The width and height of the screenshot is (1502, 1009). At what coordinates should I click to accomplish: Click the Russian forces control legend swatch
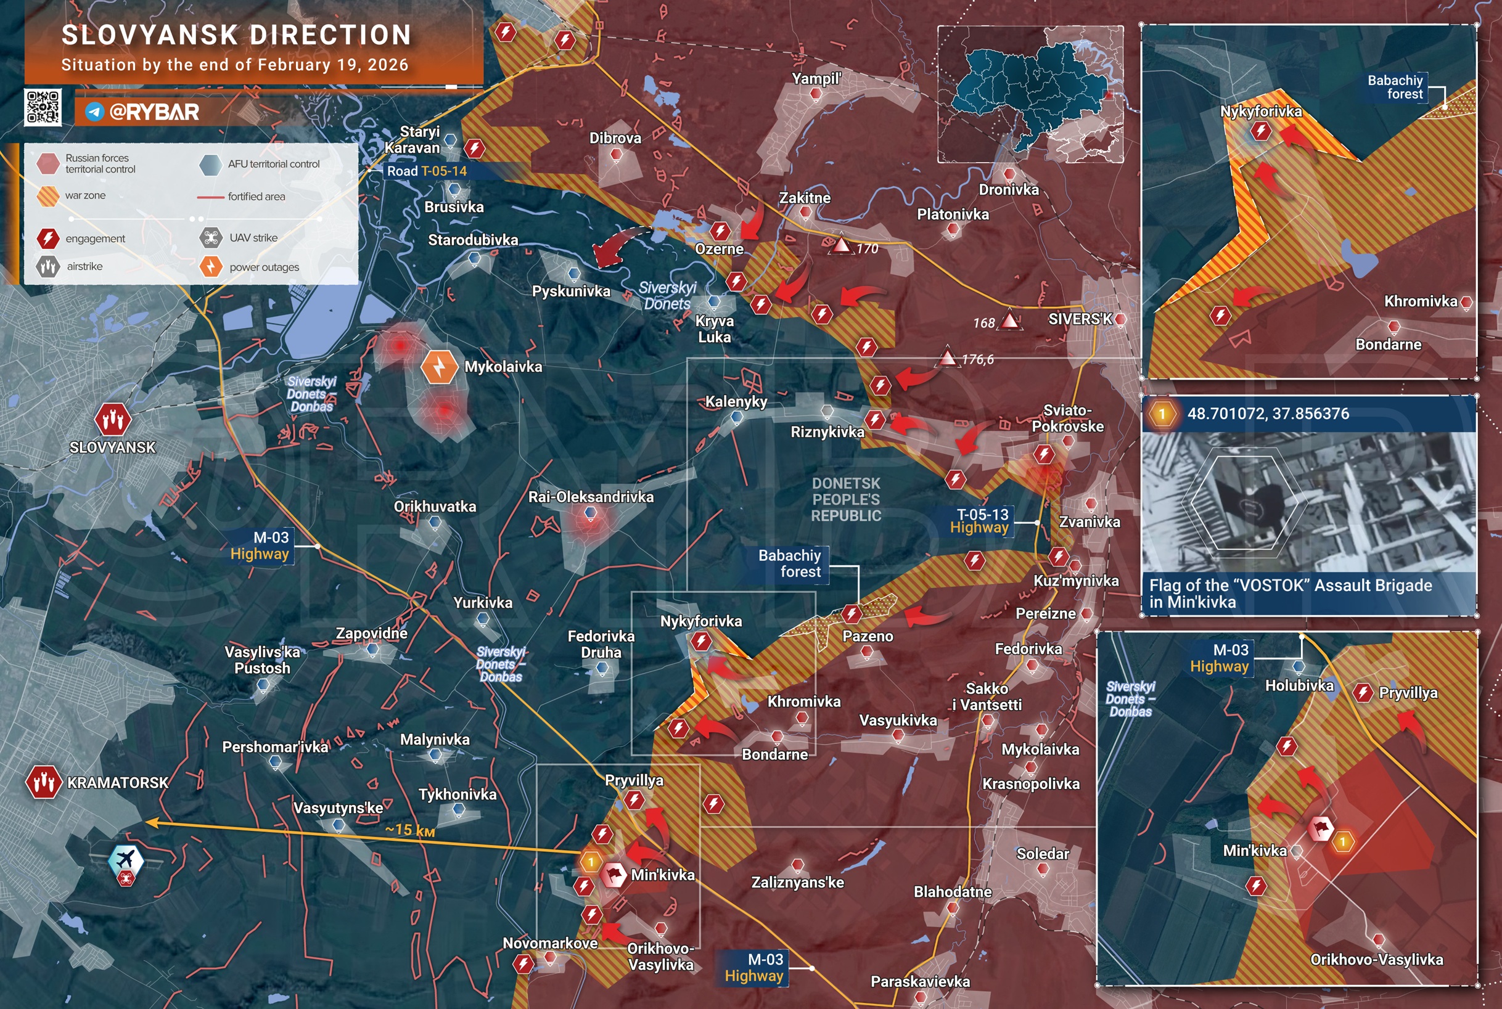[x=48, y=163]
